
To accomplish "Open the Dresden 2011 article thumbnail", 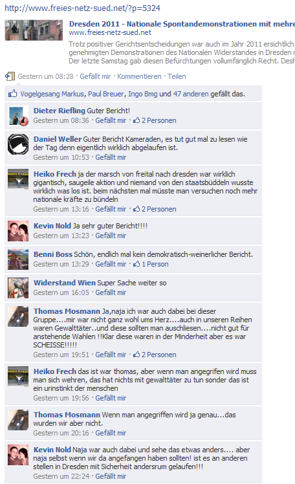I will [x=34, y=30].
